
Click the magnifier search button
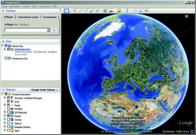(54, 30)
